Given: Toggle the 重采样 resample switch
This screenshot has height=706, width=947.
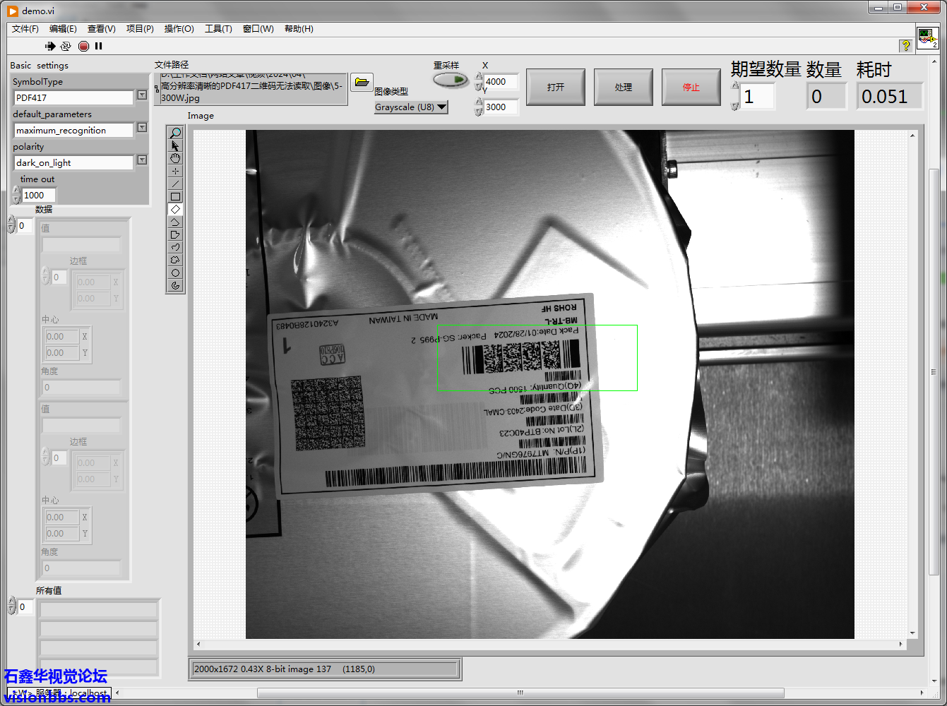Looking at the screenshot, I should click(x=450, y=80).
